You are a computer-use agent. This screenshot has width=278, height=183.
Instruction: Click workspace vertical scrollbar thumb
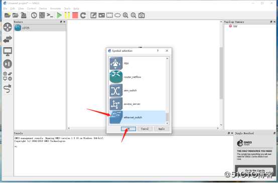pos(221,73)
